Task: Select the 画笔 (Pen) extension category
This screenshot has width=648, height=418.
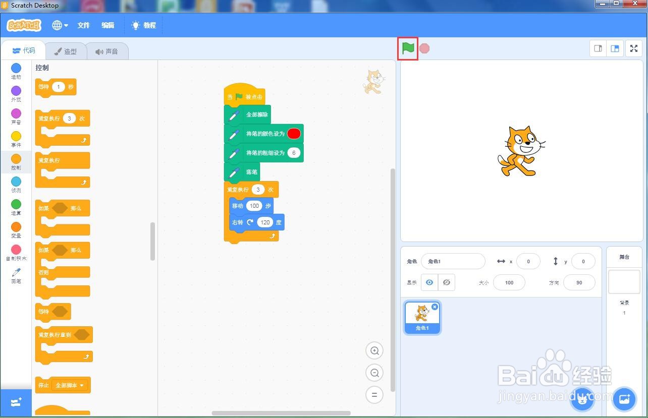Action: [16, 275]
